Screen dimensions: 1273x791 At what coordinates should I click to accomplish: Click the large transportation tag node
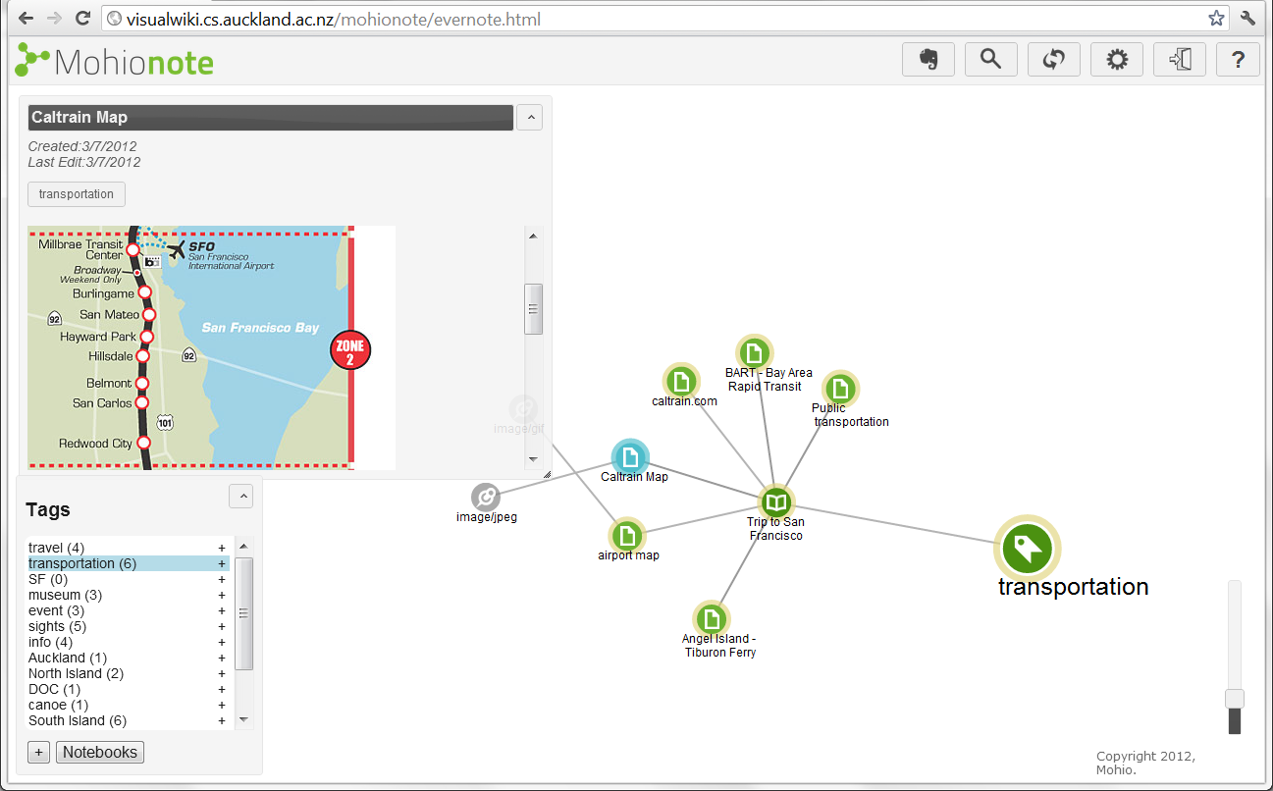pyautogui.click(x=1028, y=549)
